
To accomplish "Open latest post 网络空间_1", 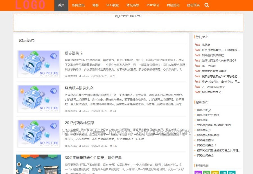I will [x=204, y=130].
